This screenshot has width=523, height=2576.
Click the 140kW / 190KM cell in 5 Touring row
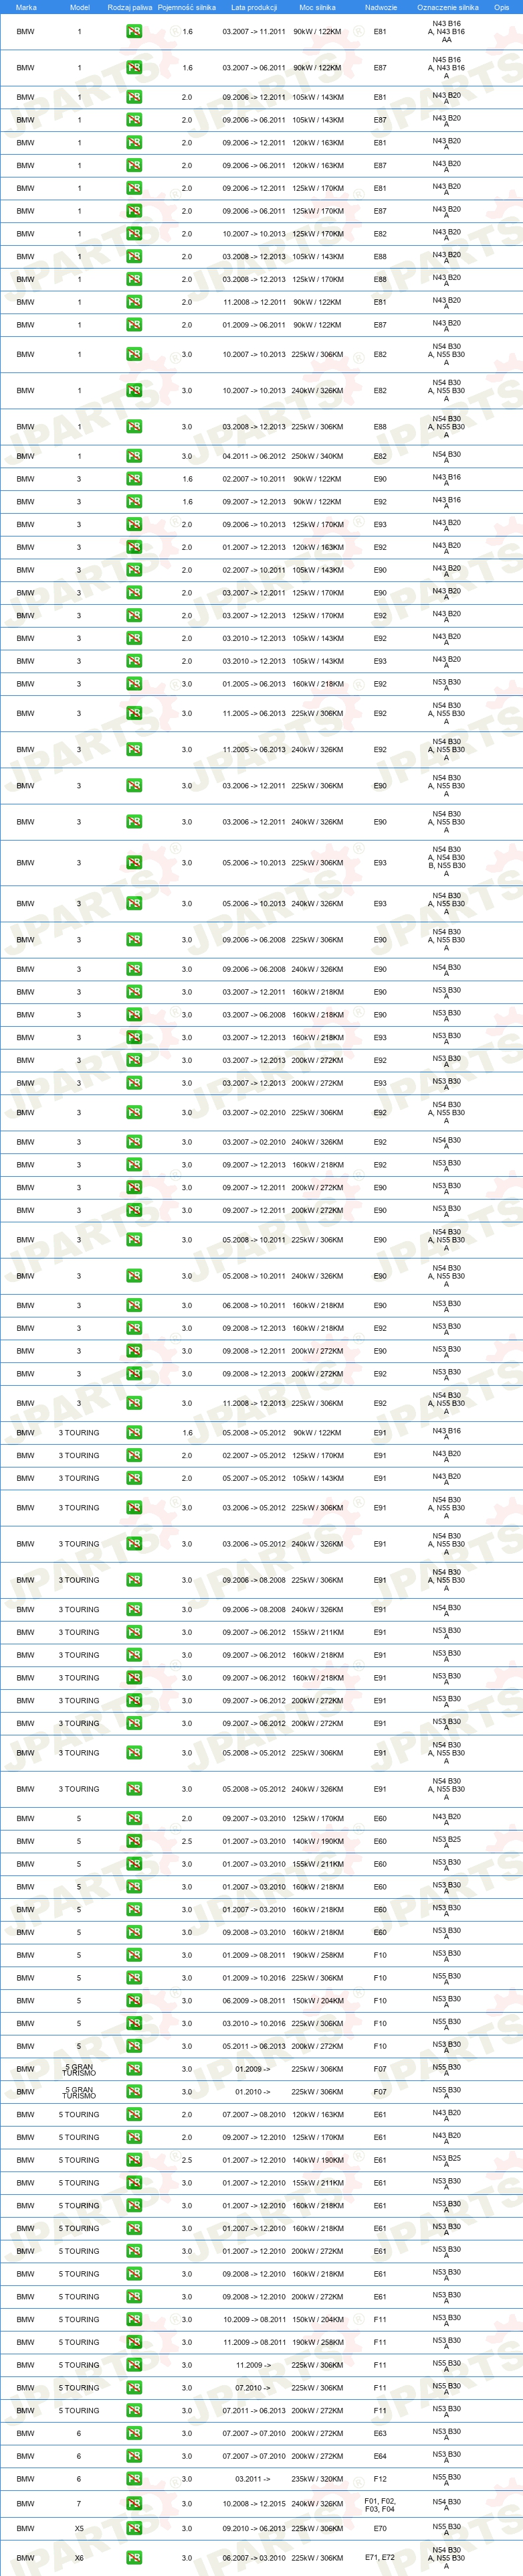tap(318, 2160)
